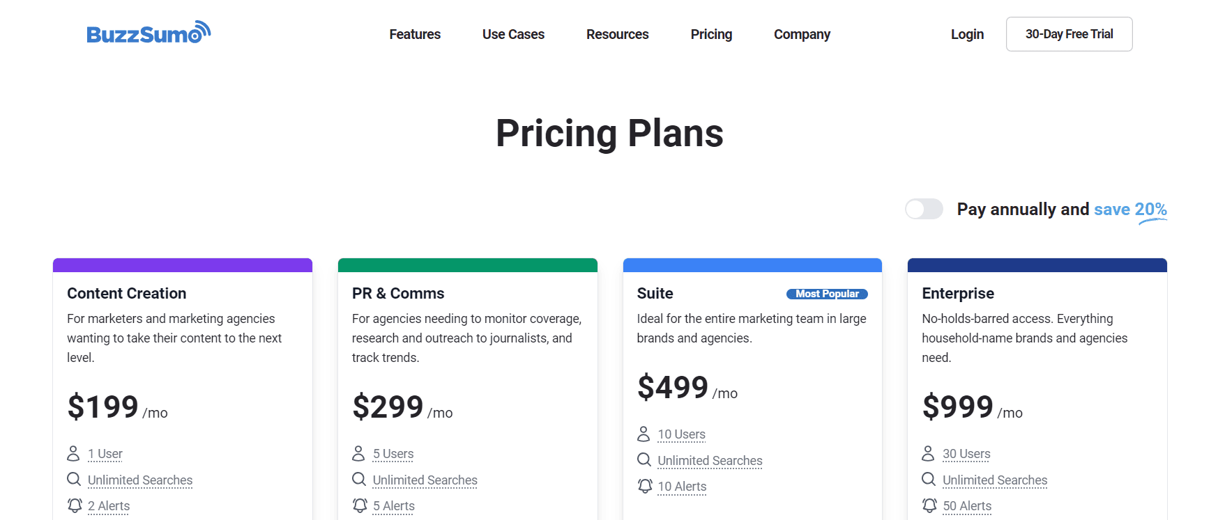Open the Resources dropdown
Viewport: 1218px width, 520px height.
(x=617, y=34)
